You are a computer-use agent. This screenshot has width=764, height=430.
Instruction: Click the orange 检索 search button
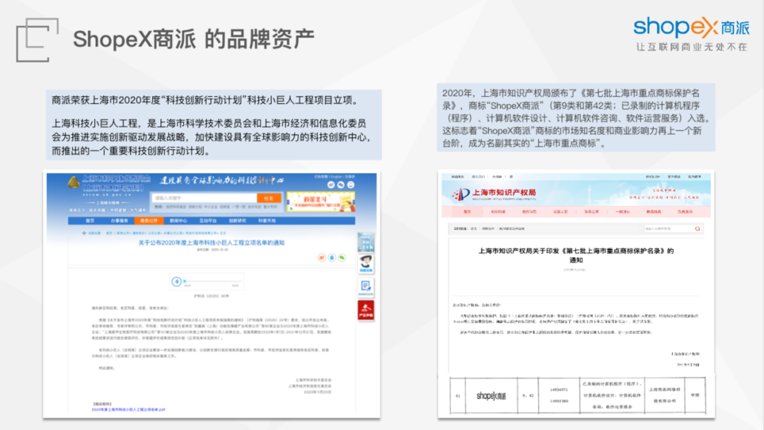click(269, 198)
